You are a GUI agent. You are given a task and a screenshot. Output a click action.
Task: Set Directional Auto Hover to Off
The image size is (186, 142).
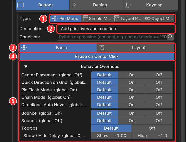point(159,105)
